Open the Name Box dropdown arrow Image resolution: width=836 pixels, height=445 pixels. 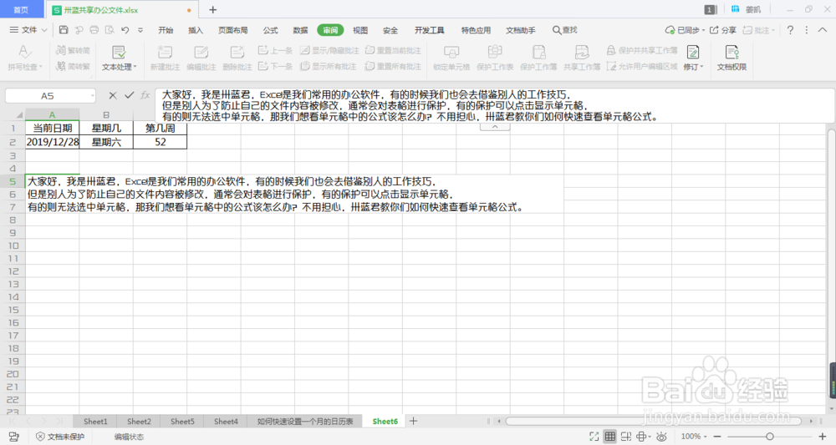tap(92, 96)
